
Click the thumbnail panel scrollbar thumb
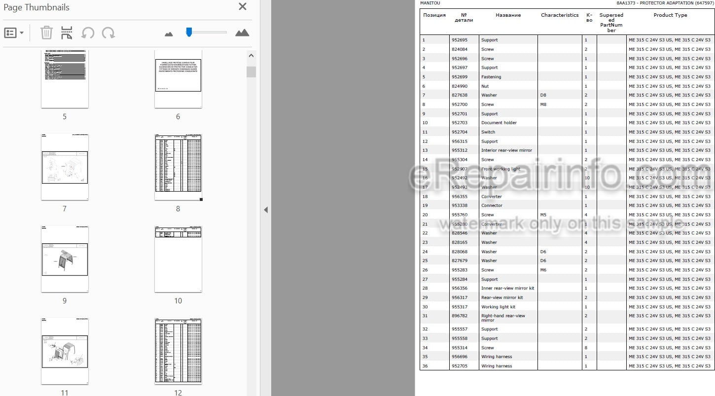251,72
